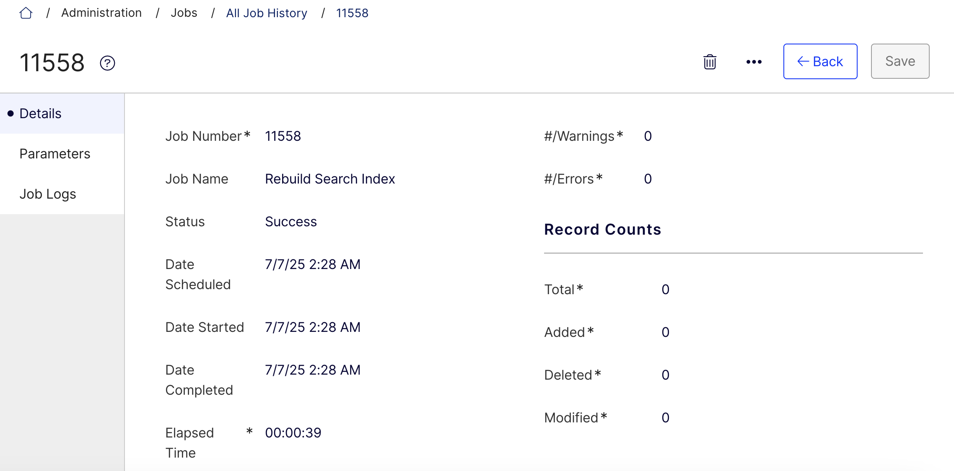Click the Details tab in the sidebar

(x=40, y=113)
